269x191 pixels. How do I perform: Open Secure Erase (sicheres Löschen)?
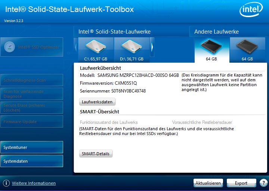pyautogui.click(x=32, y=107)
